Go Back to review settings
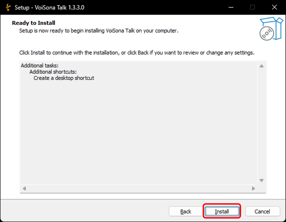286x222 pixels. point(186,212)
